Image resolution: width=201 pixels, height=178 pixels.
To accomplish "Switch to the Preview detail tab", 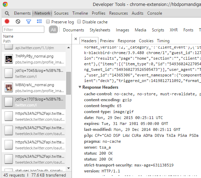I will click(107, 41).
